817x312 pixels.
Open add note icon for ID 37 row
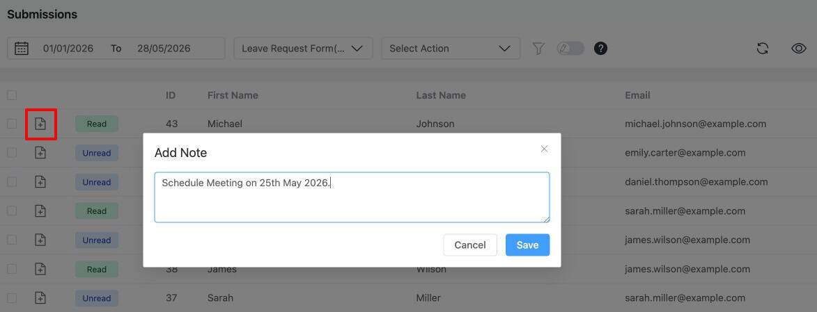click(x=40, y=298)
